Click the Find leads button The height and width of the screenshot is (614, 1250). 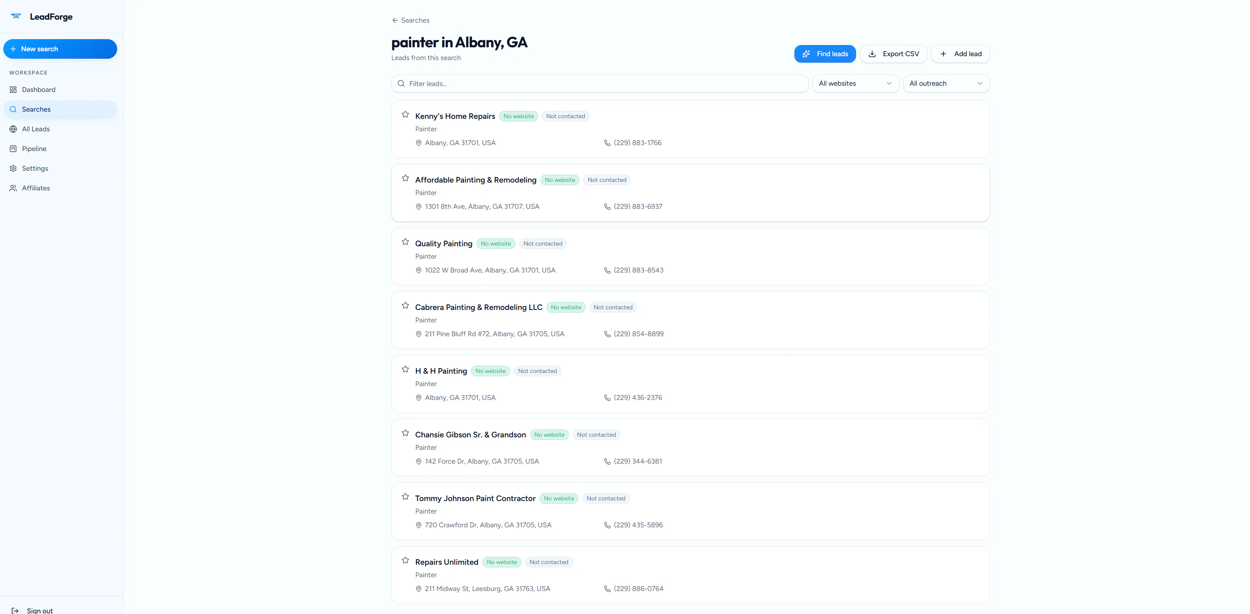click(825, 54)
